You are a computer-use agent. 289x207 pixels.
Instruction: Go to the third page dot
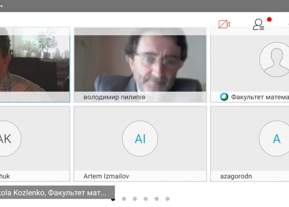135,199
